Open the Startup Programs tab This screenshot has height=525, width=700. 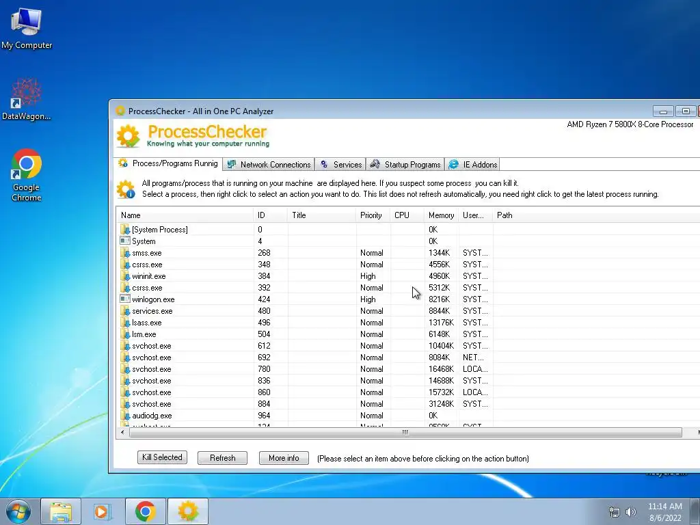[405, 164]
